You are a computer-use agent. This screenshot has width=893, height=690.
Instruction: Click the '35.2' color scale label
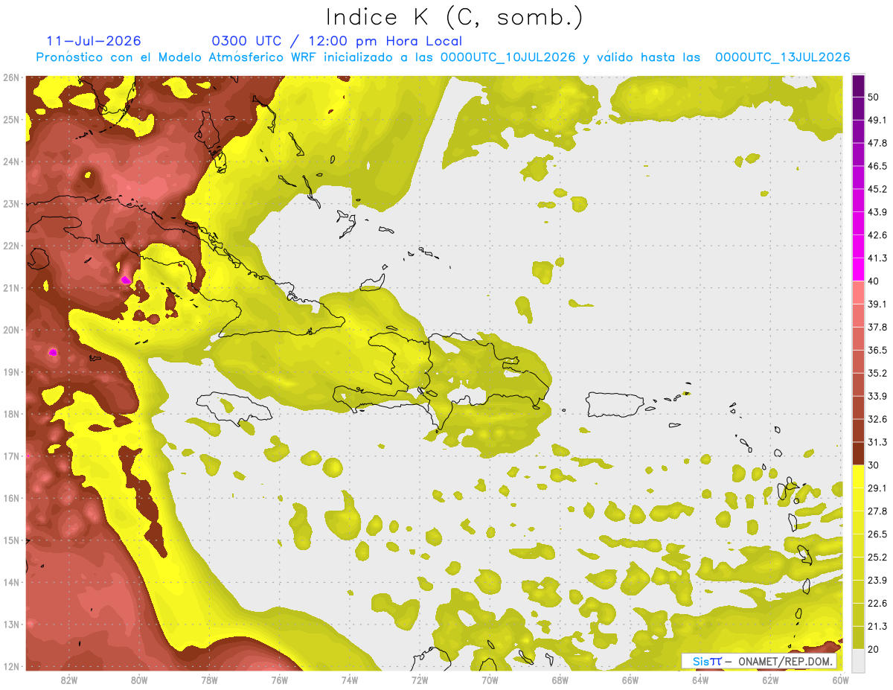877,373
